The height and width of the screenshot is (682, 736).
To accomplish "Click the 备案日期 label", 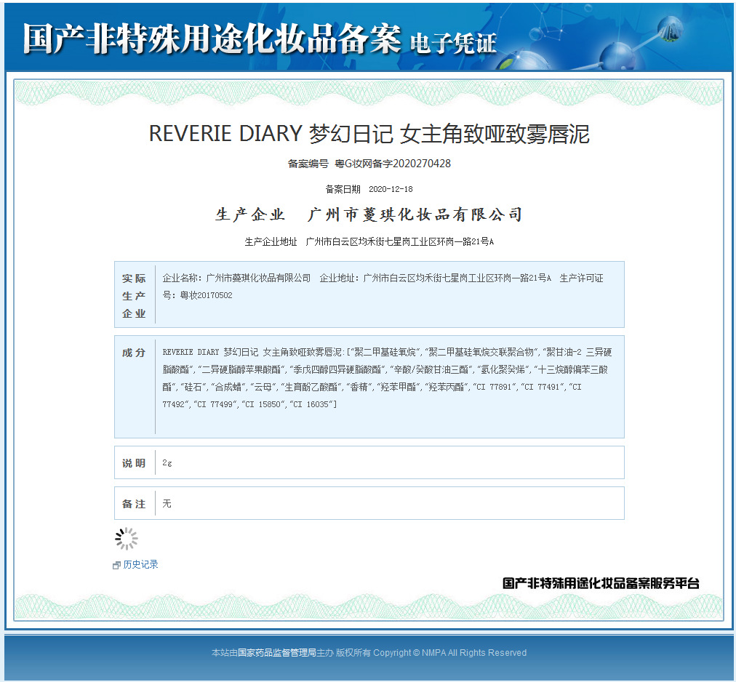I will (x=343, y=189).
